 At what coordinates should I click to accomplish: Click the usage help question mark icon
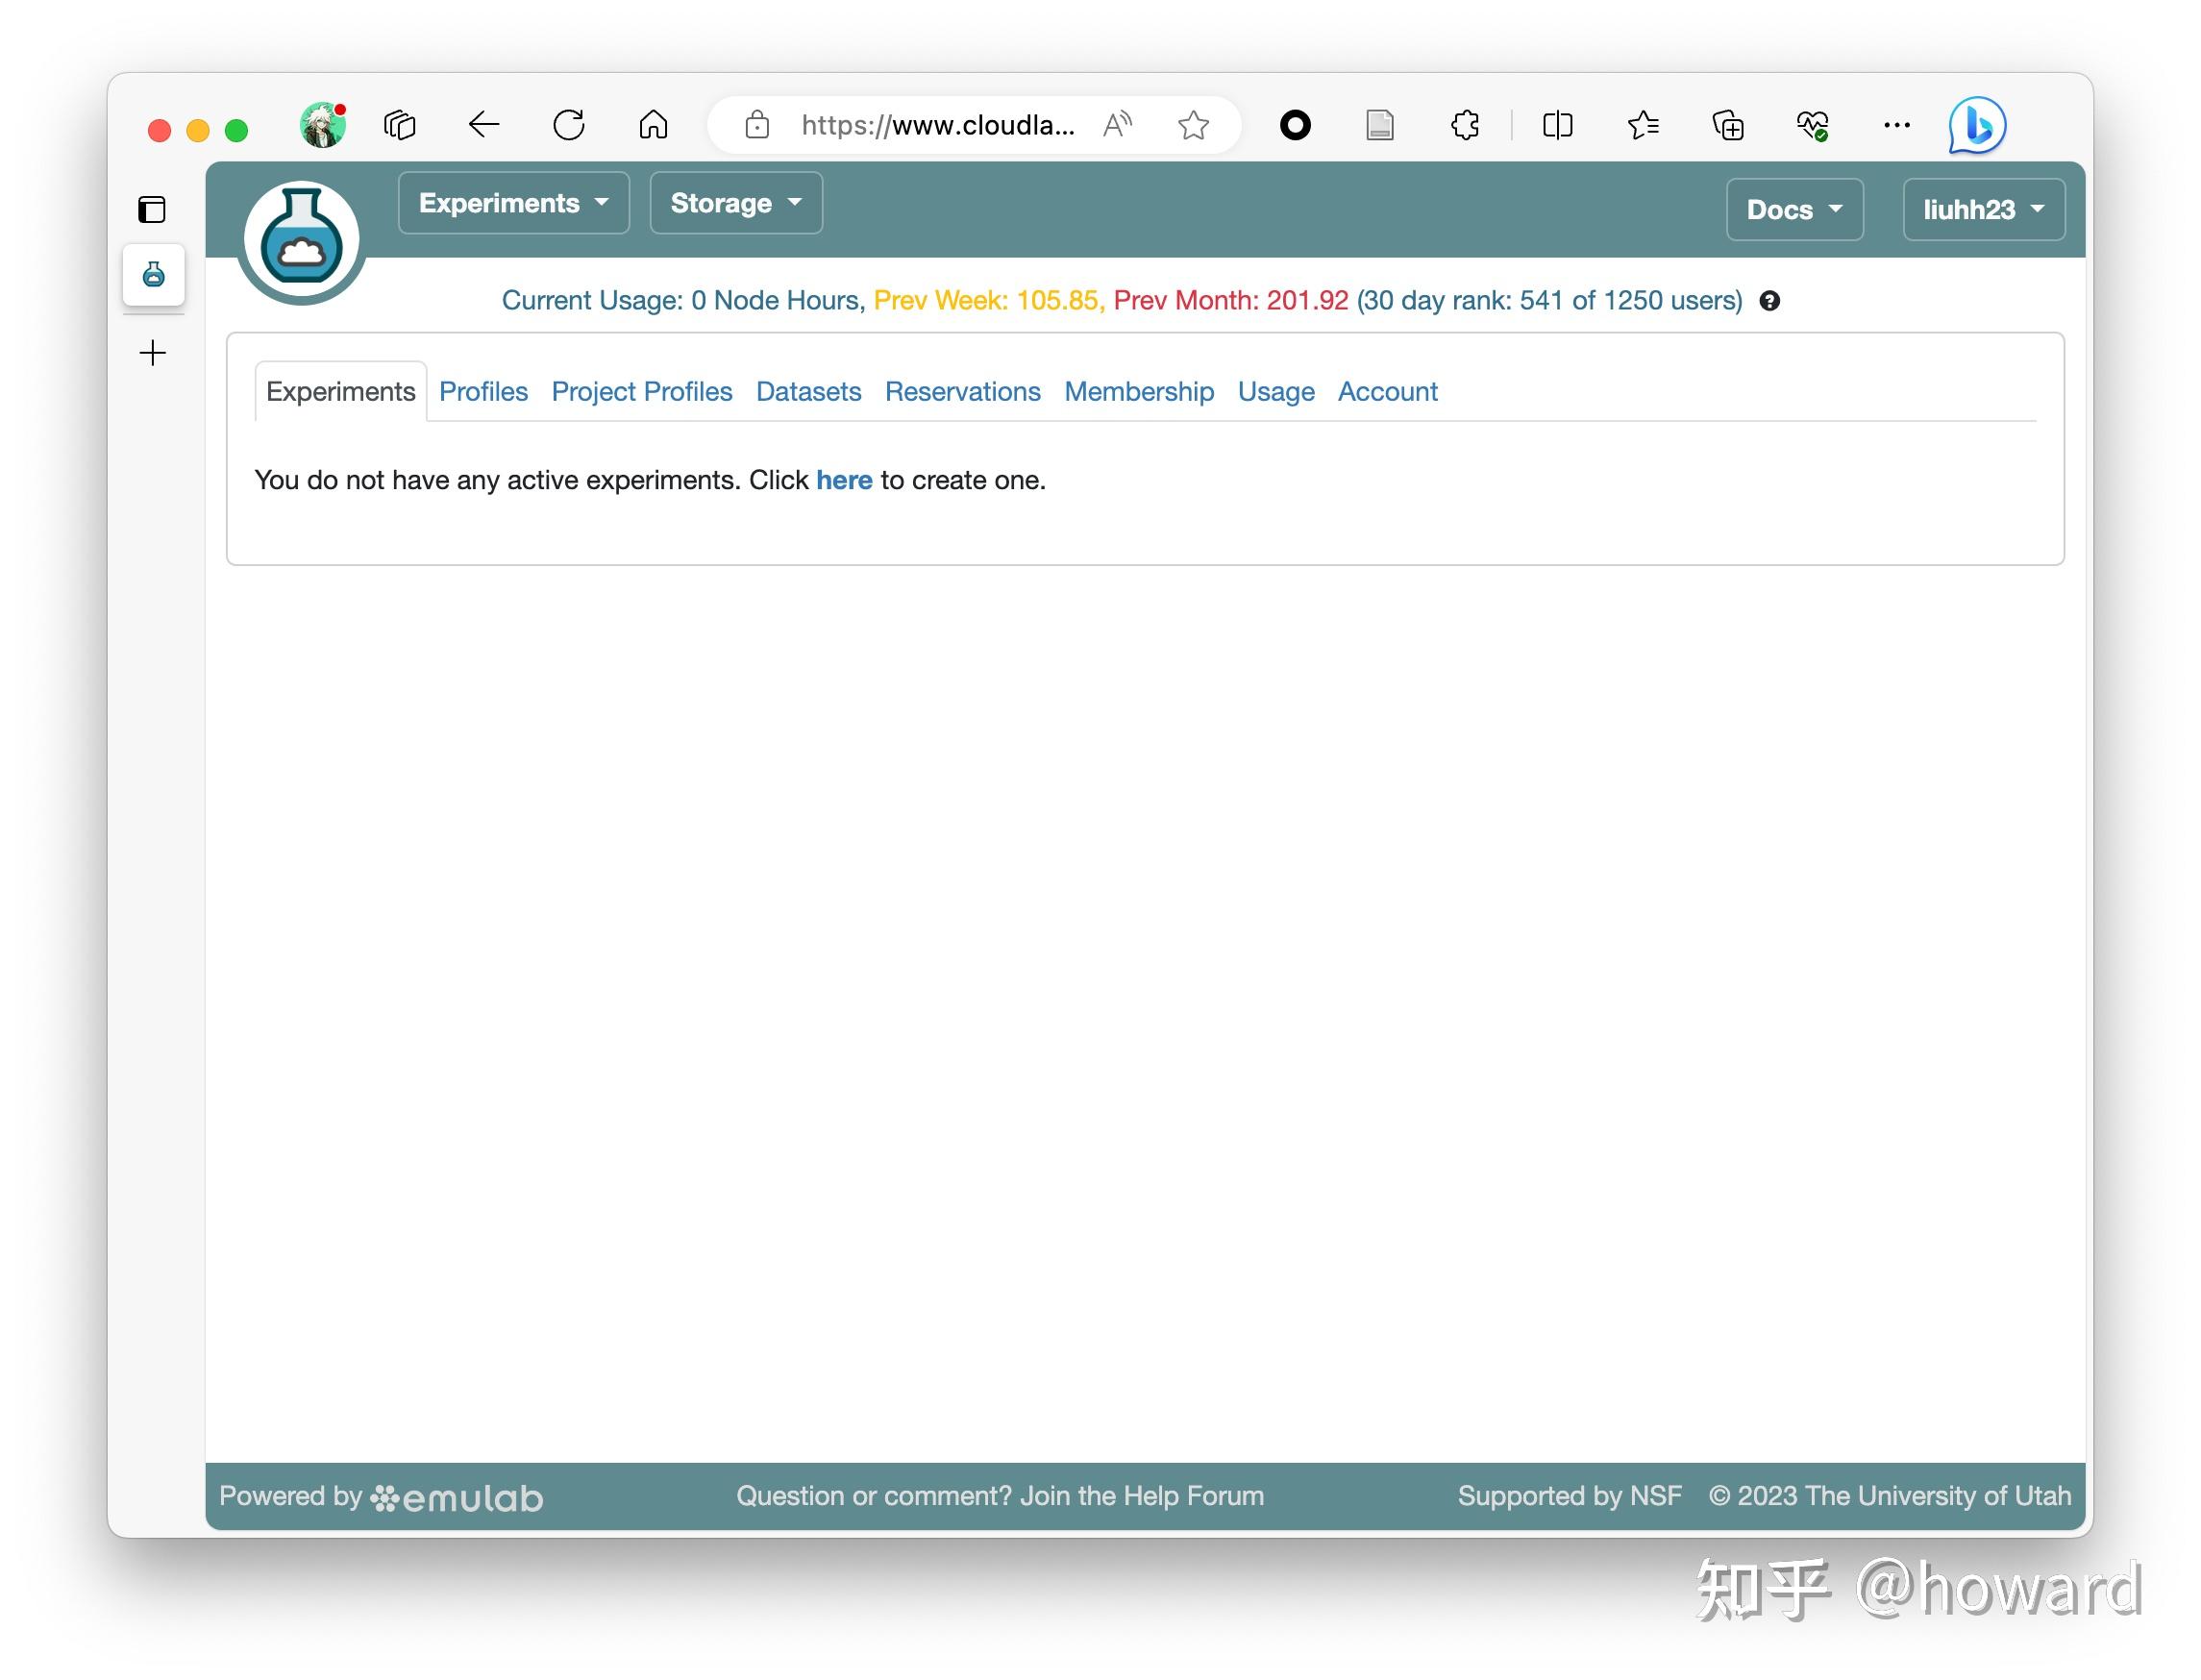[x=1769, y=301]
